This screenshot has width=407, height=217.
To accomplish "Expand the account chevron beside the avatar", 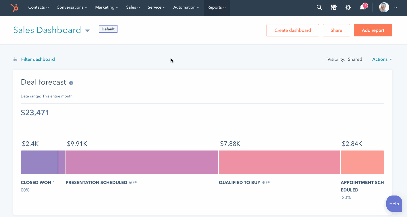I will tap(395, 7).
